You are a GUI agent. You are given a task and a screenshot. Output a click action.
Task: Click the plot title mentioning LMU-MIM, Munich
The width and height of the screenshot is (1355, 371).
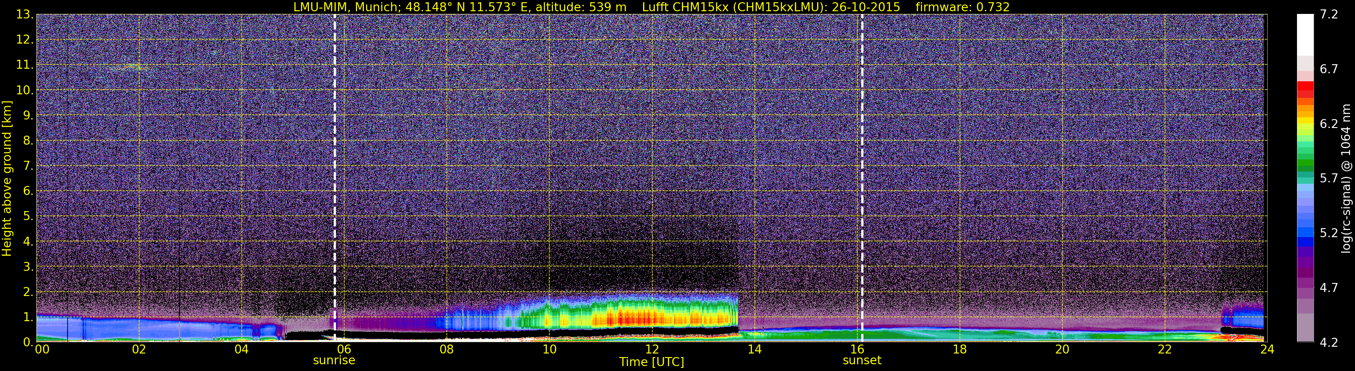(x=651, y=7)
